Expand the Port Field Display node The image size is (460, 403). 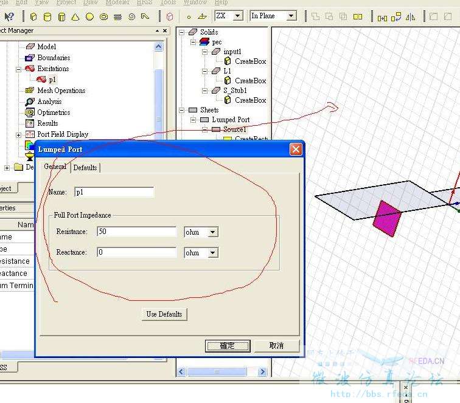18,135
